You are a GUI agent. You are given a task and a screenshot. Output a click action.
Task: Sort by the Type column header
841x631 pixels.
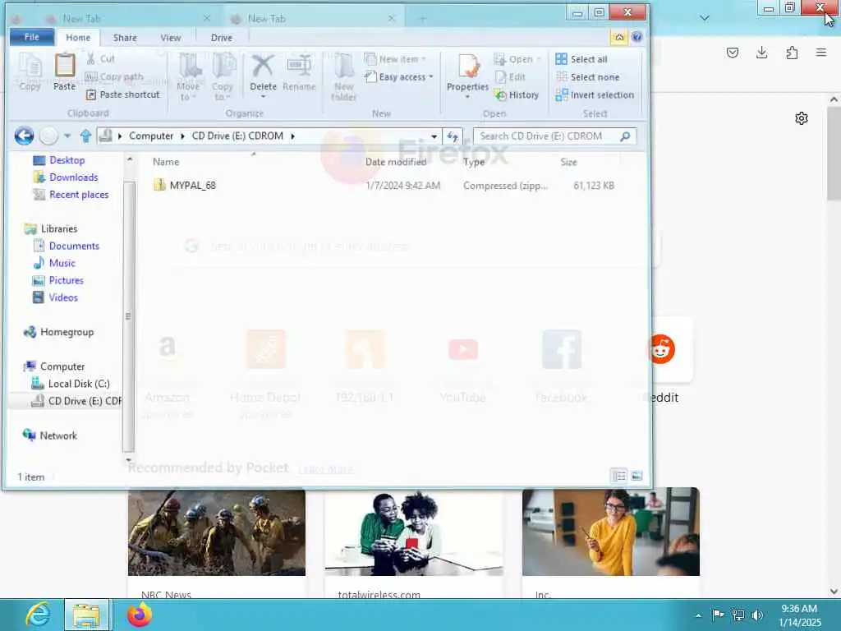[x=474, y=162]
